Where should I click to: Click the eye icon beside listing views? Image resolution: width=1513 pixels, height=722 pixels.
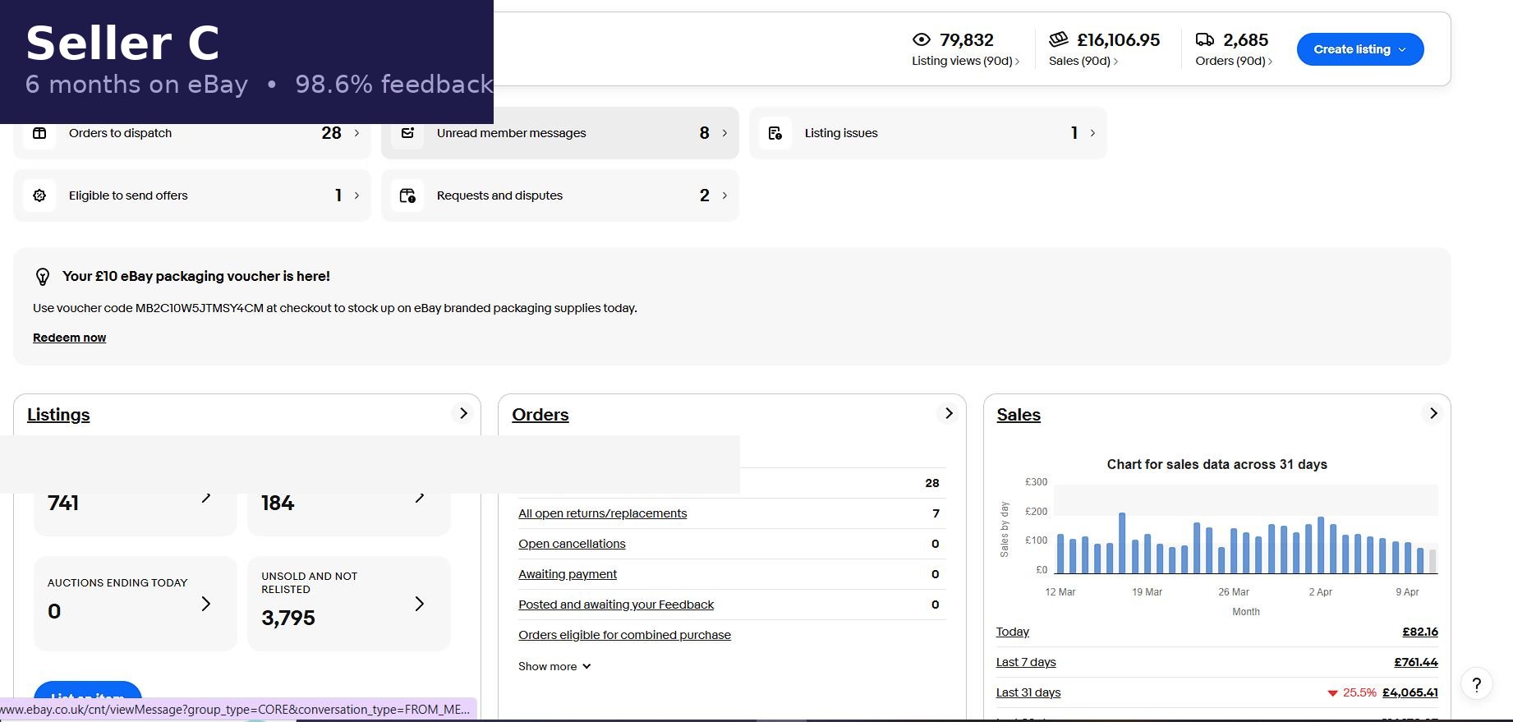pyautogui.click(x=922, y=39)
